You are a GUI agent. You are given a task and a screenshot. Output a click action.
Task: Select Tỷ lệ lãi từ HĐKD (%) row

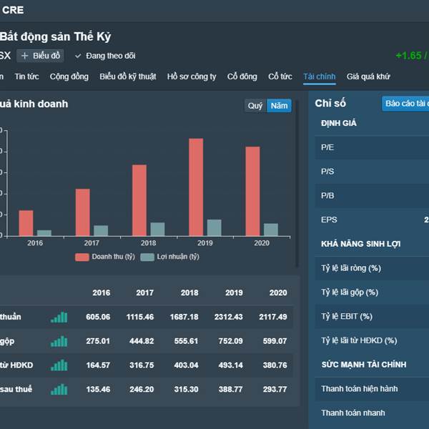[372, 340]
